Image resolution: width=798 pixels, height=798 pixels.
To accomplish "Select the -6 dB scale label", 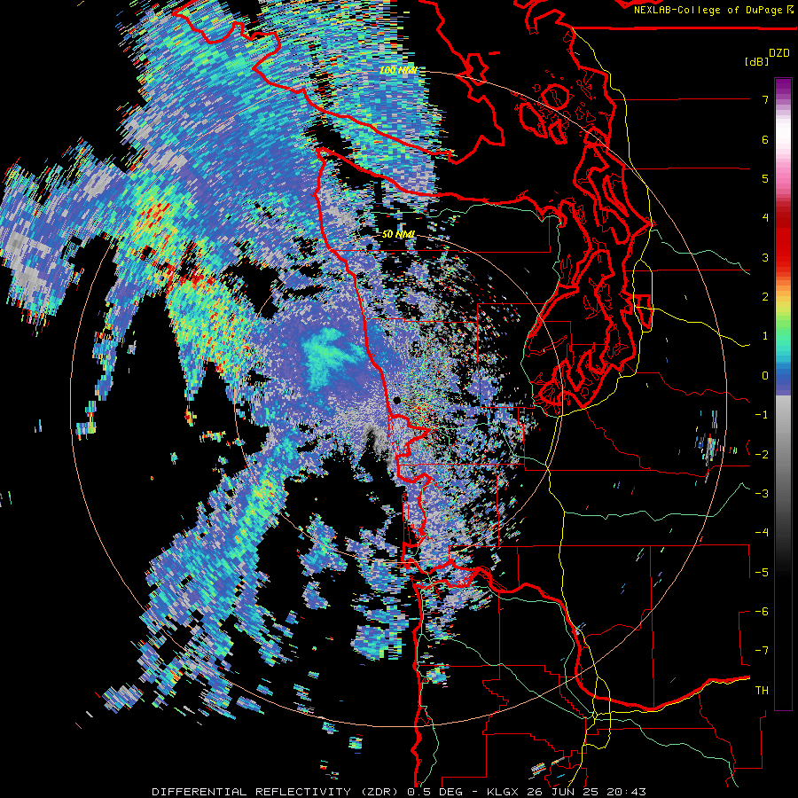I will (762, 612).
